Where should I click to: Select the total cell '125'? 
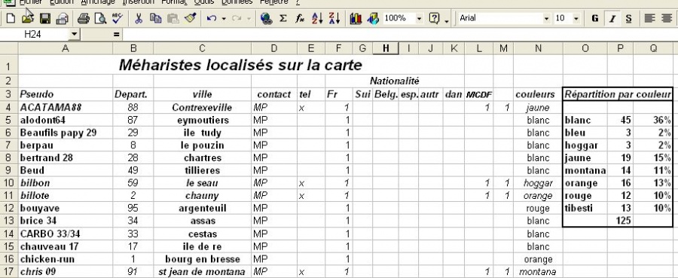click(620, 221)
